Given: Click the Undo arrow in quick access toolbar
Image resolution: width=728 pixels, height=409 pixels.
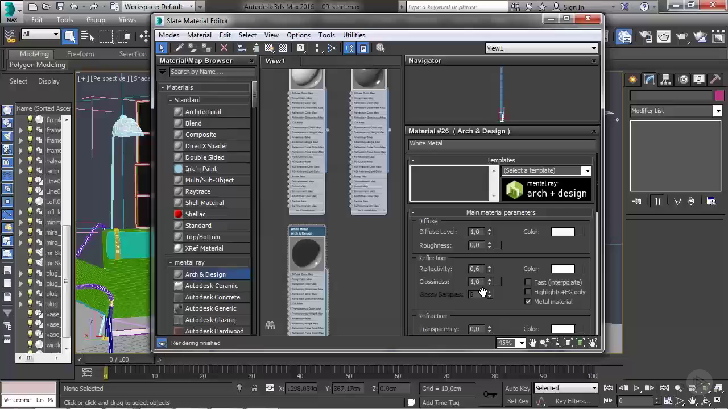Looking at the screenshot, I should 74,7.
